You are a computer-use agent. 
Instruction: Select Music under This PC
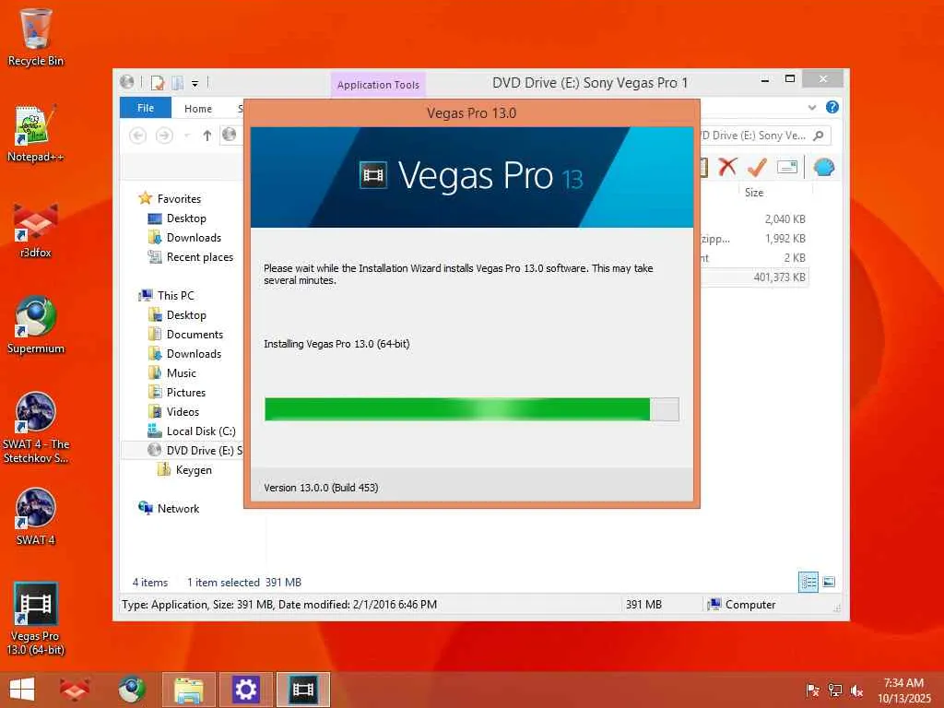(x=182, y=373)
